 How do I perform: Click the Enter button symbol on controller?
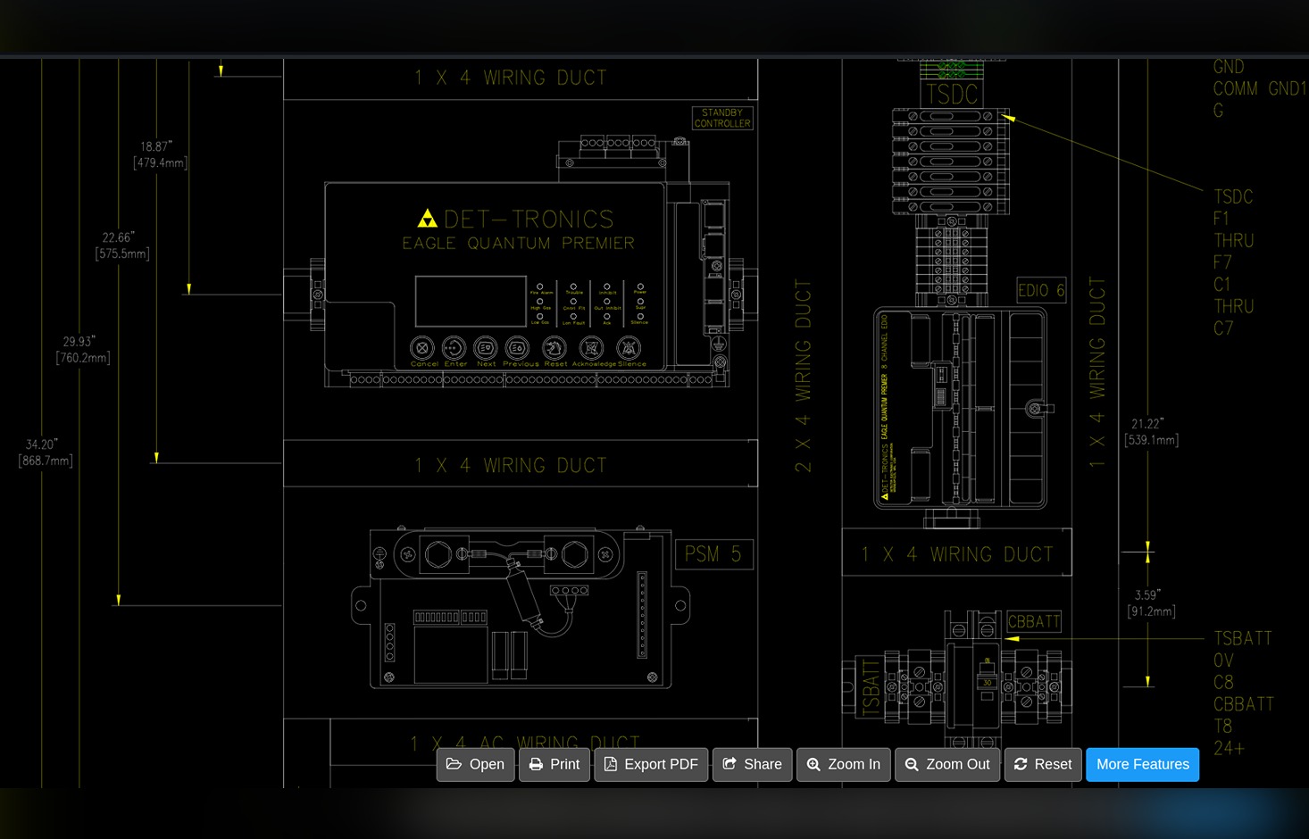pos(454,348)
